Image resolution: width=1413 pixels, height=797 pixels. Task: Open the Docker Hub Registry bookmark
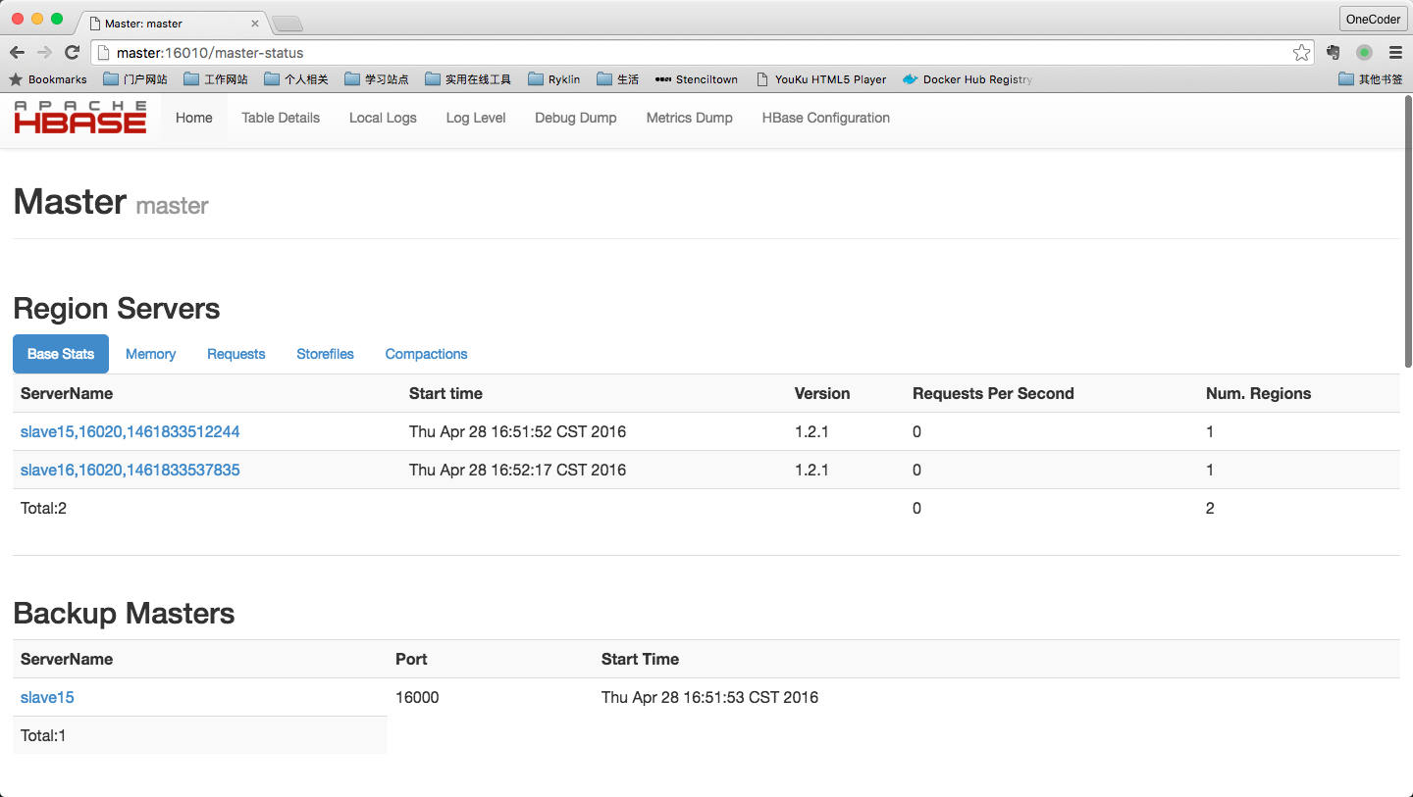click(x=967, y=79)
